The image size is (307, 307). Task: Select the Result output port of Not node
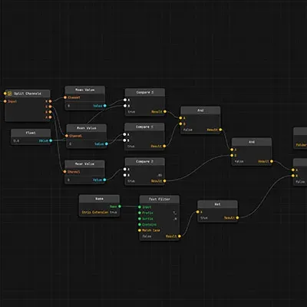(237, 218)
